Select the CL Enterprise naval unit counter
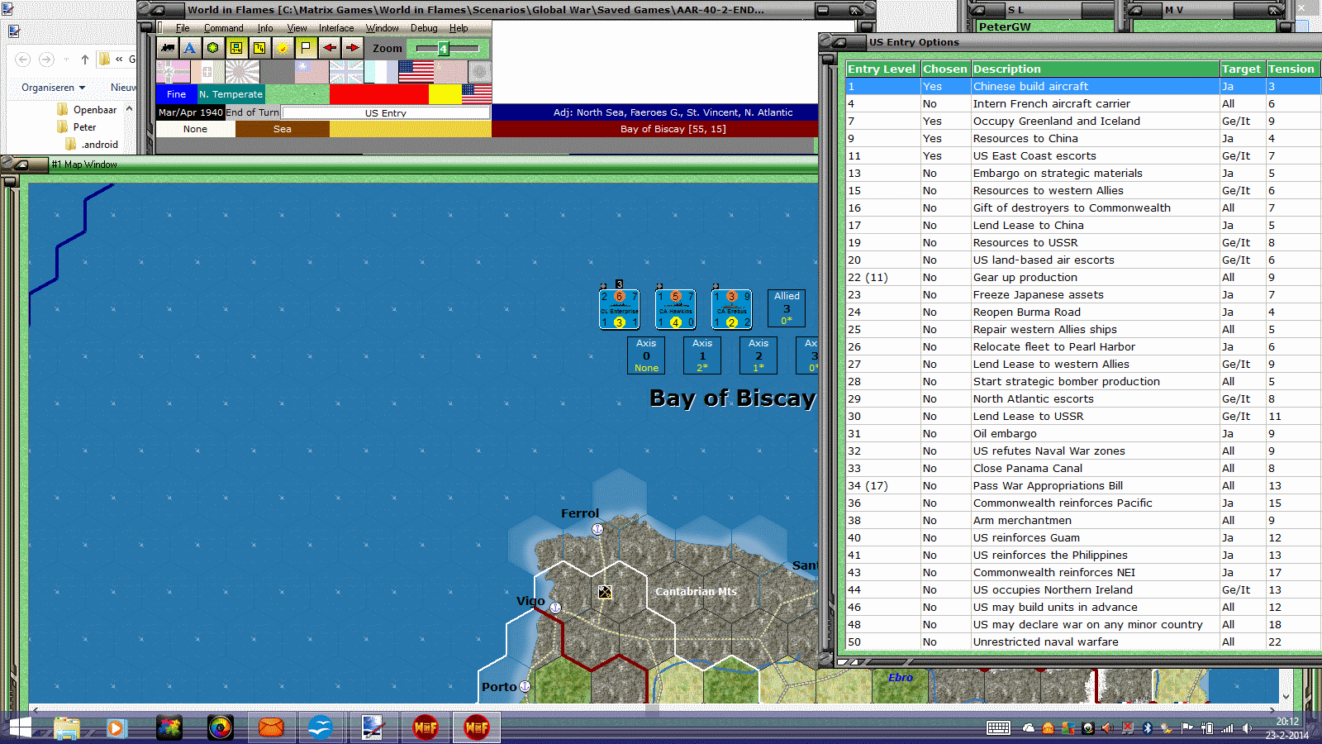The height and width of the screenshot is (744, 1322). pyautogui.click(x=619, y=308)
